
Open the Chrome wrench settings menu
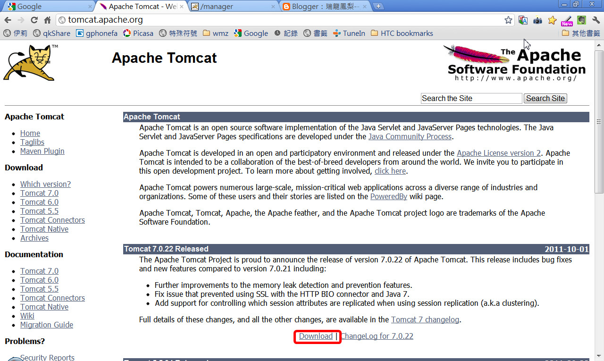tap(596, 20)
